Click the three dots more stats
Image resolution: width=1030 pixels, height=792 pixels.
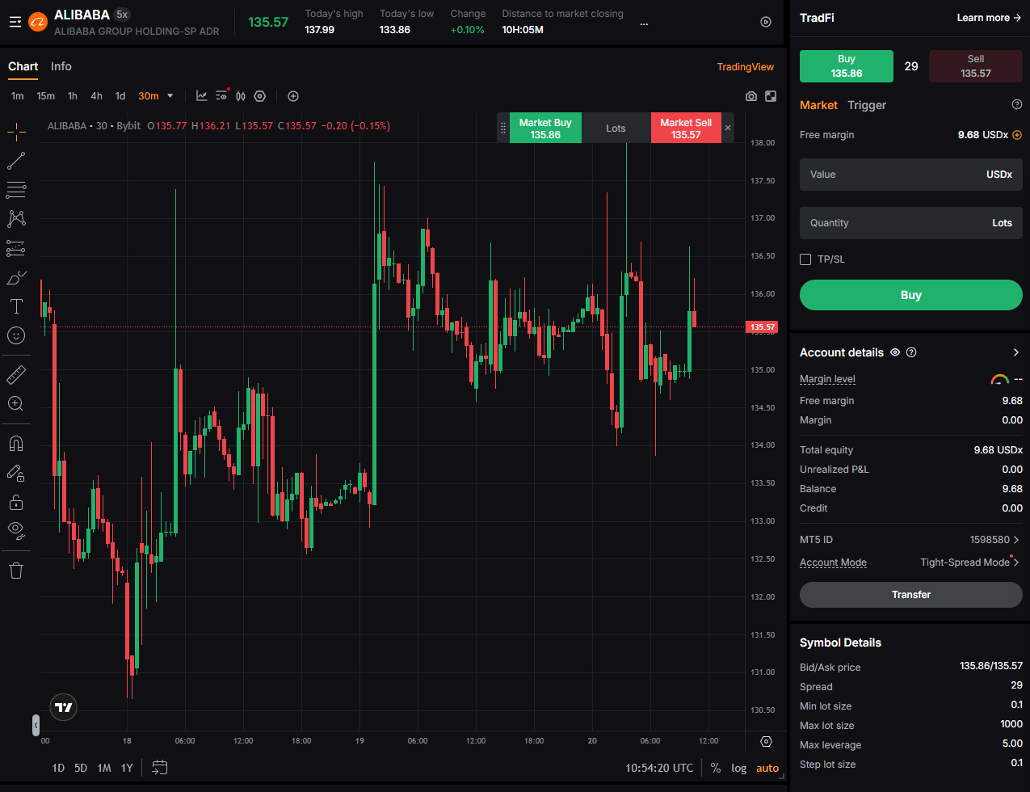coord(644,24)
